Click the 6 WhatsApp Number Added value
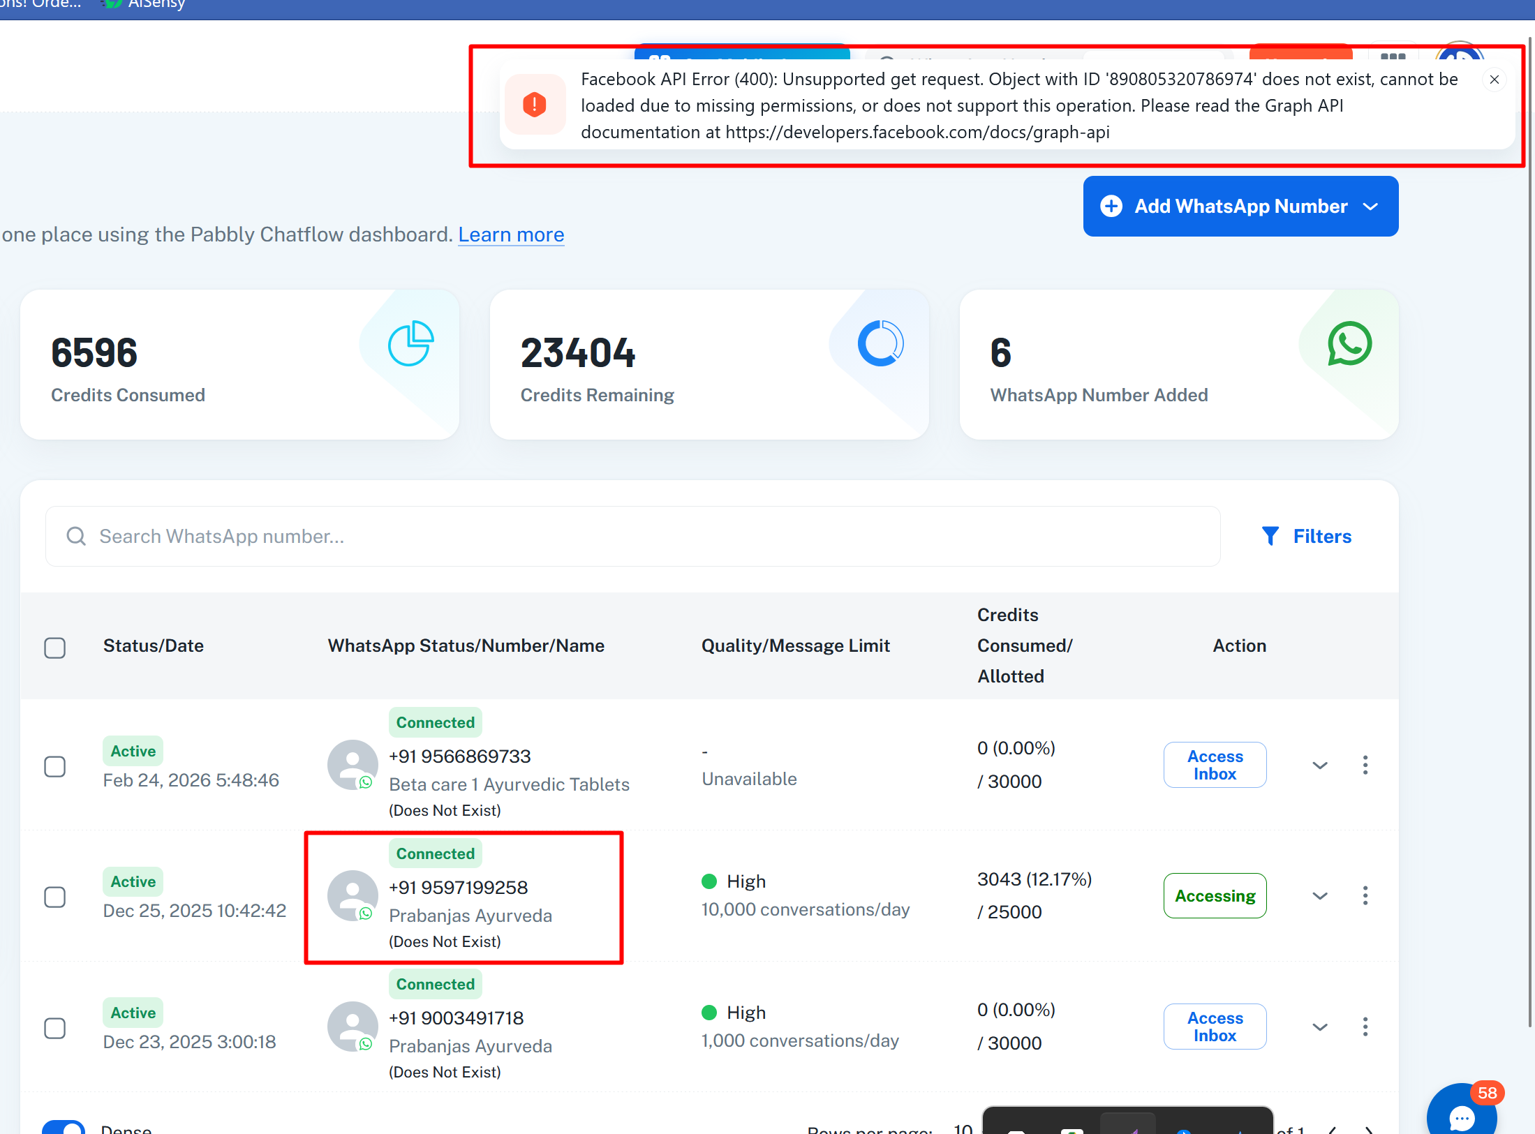Screen dimensions: 1535x1134 click(x=1001, y=352)
